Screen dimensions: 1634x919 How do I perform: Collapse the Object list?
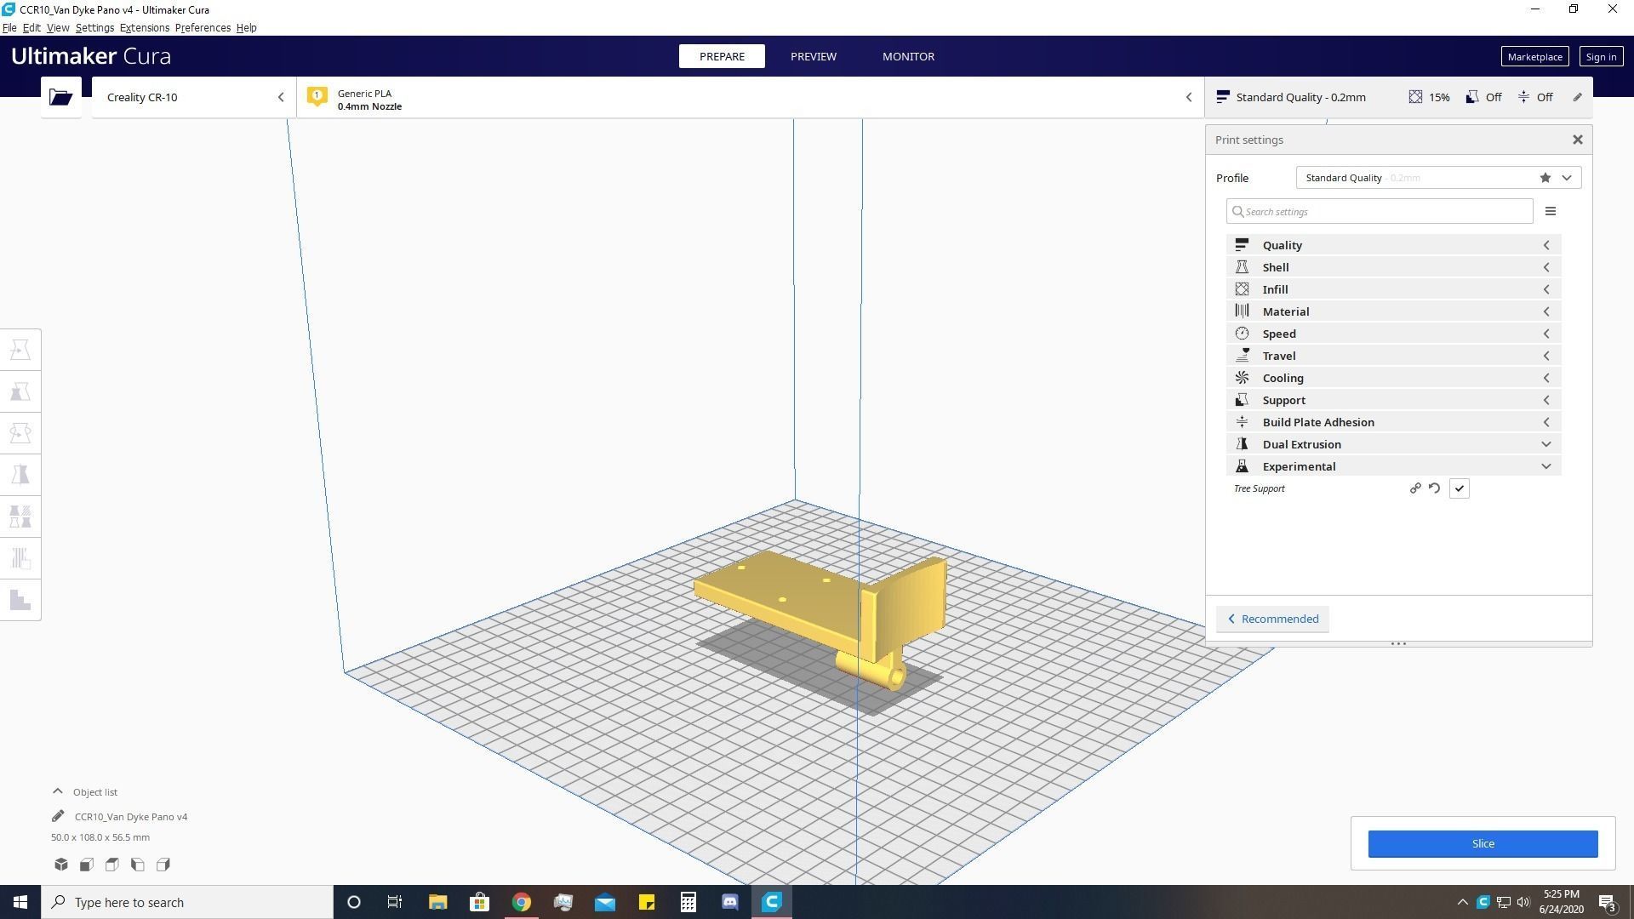58,791
